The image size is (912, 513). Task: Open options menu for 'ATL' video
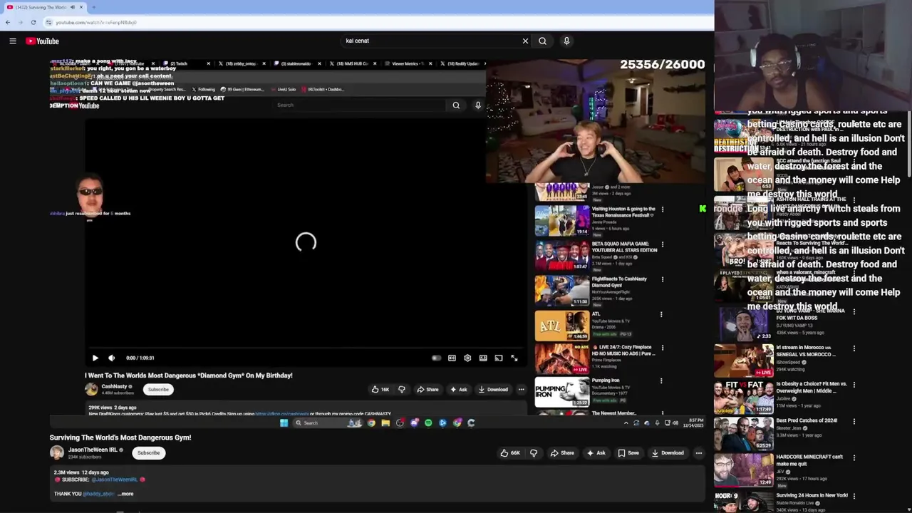click(x=660, y=314)
